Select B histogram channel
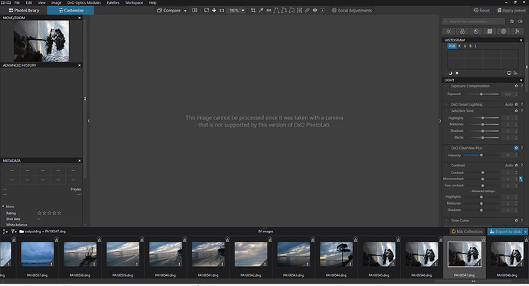 point(470,46)
